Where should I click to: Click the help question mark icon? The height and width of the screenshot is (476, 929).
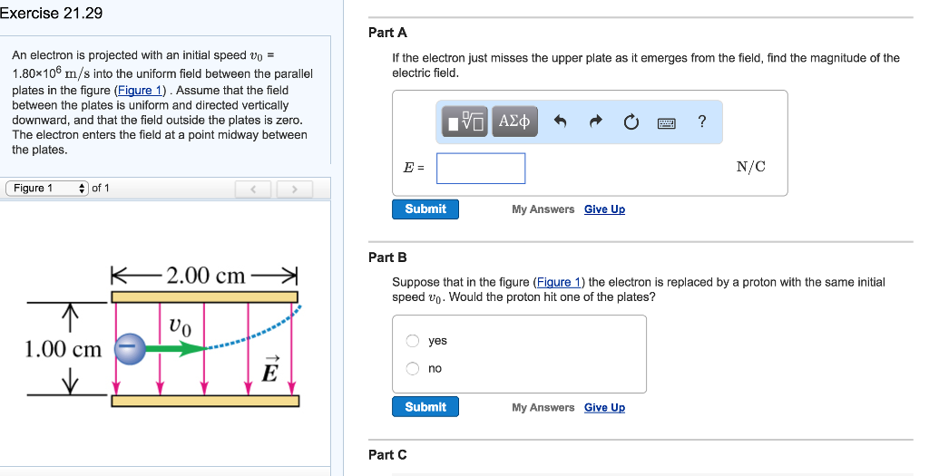pos(702,121)
